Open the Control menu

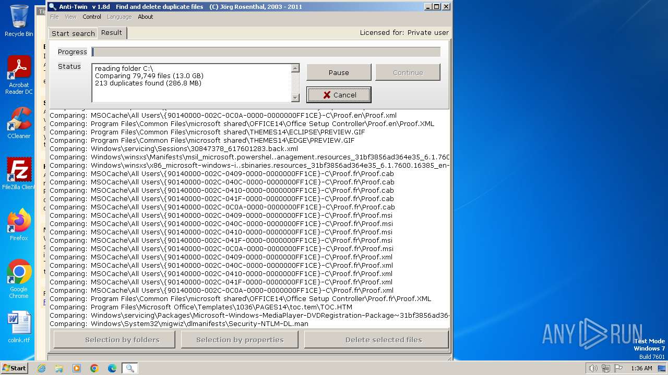point(92,17)
